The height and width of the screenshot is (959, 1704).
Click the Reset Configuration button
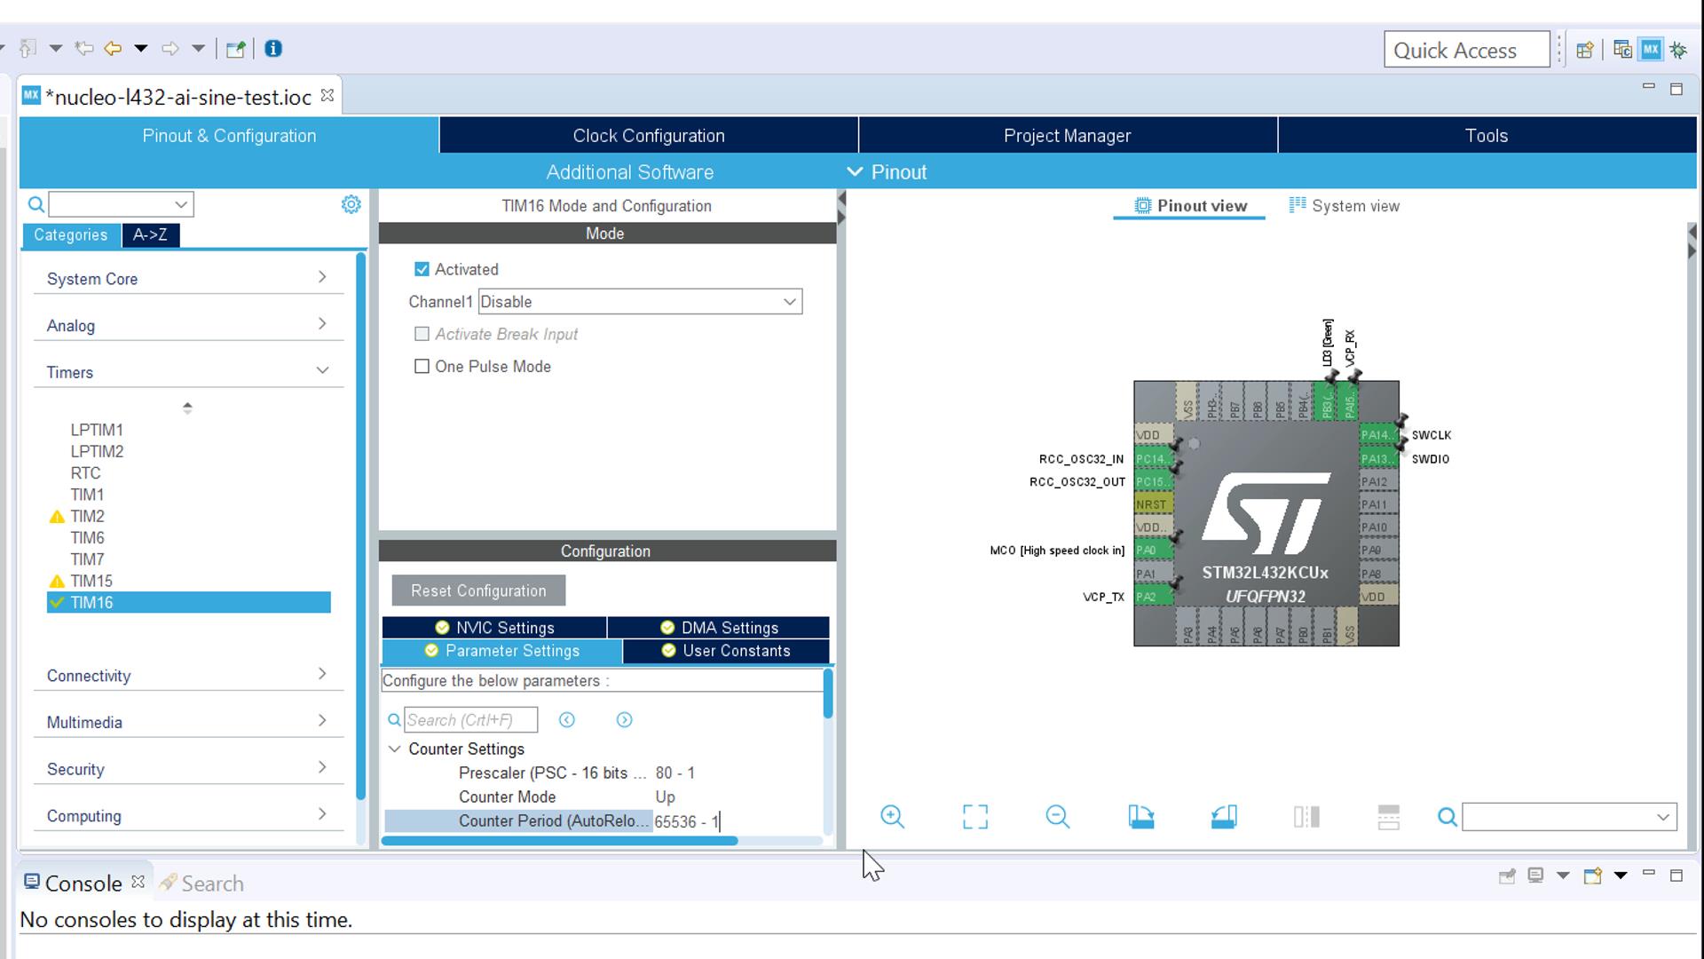[478, 590]
